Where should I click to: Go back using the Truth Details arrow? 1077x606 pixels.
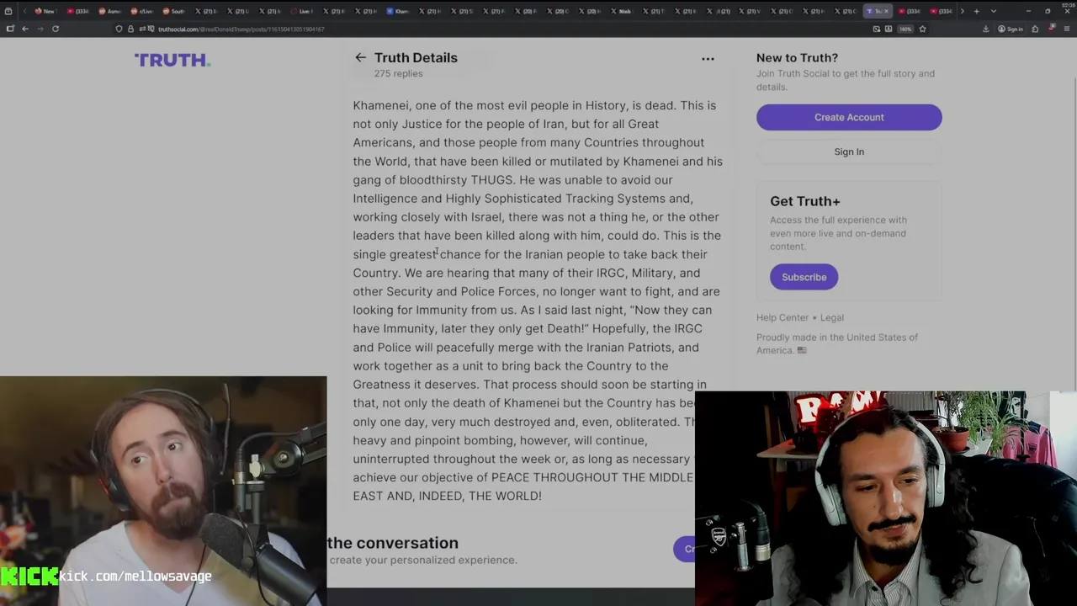(x=360, y=57)
